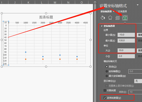The width and height of the screenshot is (142, 102).
Task: Reset the major unit value button
Action: (x=139, y=50)
